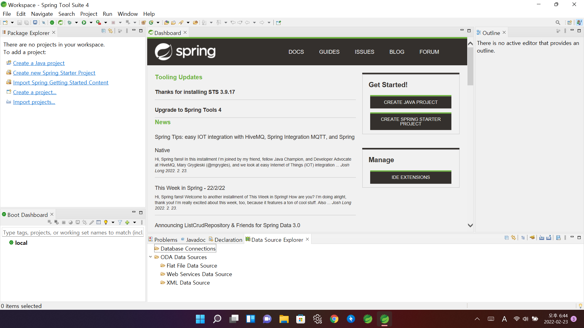Collapse the ODA Data Sources tree node
The height and width of the screenshot is (328, 584).
tap(151, 257)
